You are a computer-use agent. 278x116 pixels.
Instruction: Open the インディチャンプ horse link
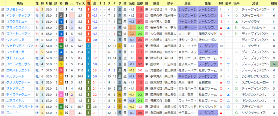pos(18,15)
